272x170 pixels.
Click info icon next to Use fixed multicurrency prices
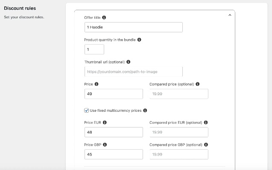click(145, 110)
